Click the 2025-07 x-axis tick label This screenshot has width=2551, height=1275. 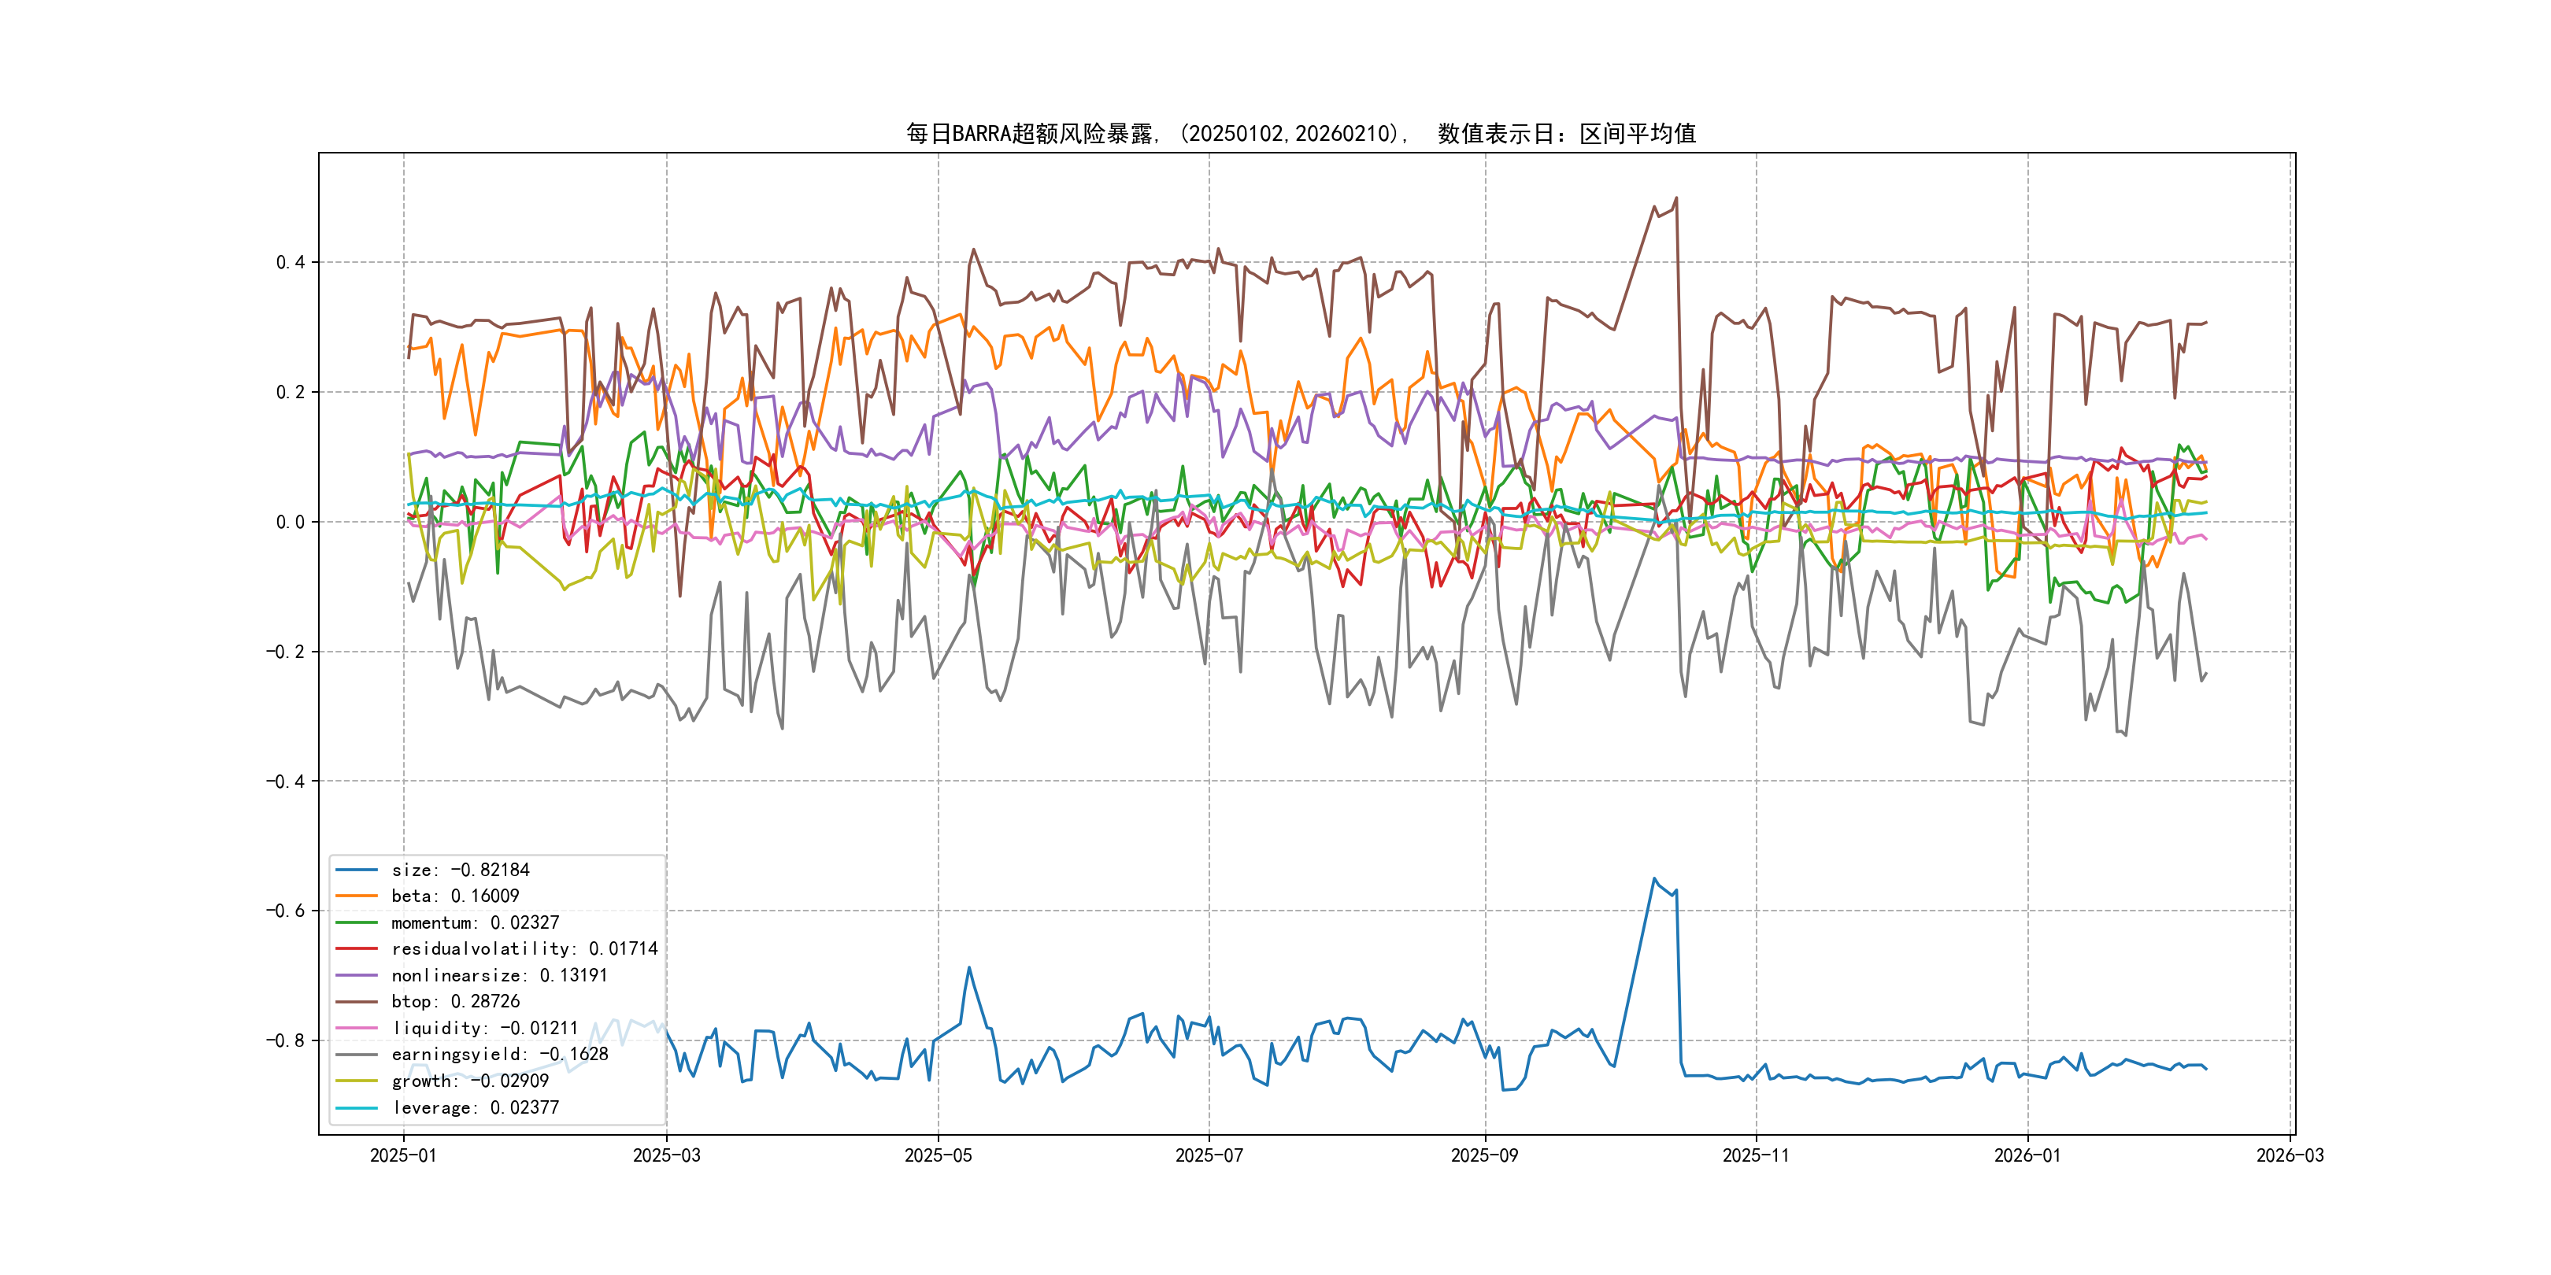(1208, 1155)
